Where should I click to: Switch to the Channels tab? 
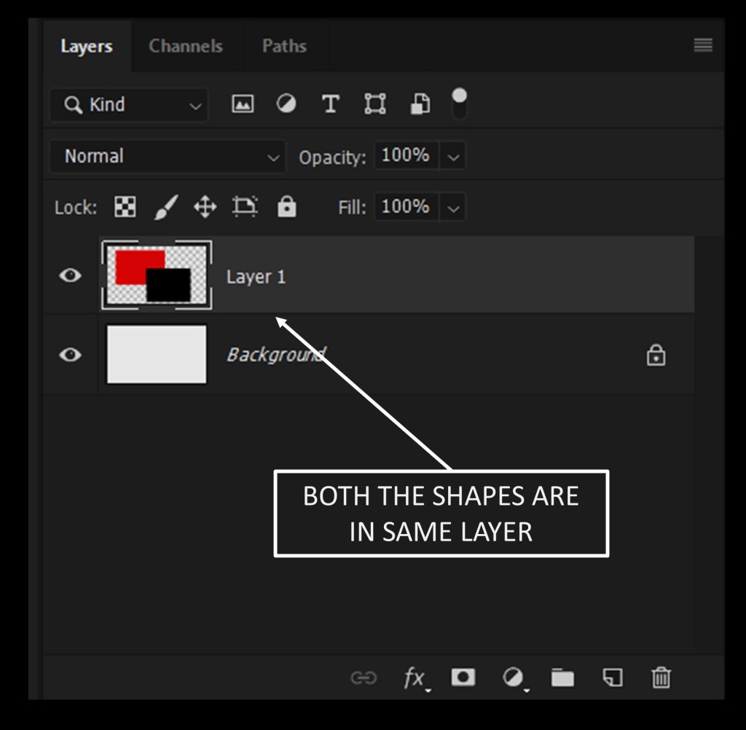(186, 46)
